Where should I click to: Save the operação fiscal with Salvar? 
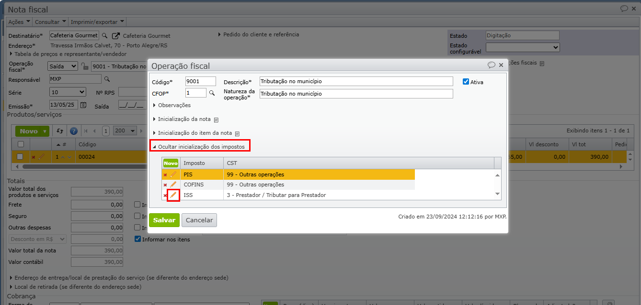tap(164, 220)
